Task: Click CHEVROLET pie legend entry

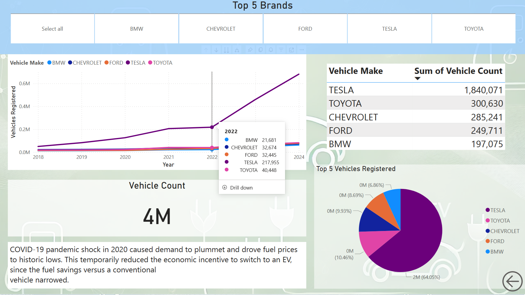Action: 503,231
